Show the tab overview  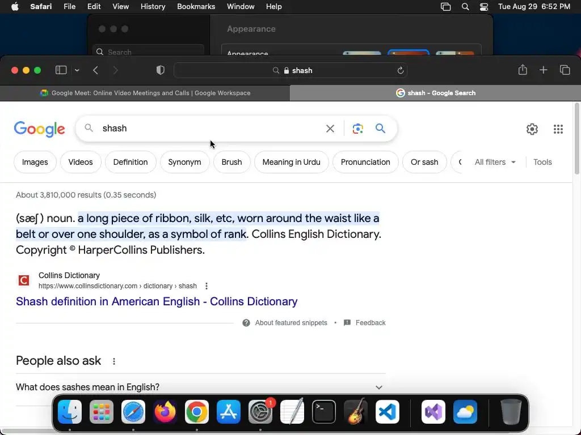point(565,70)
